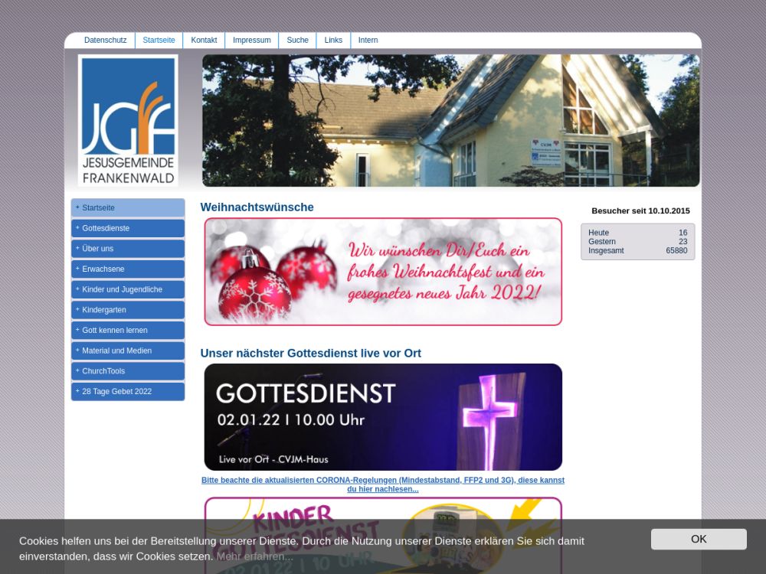Open the Impressum page
766x574 pixels.
click(251, 41)
